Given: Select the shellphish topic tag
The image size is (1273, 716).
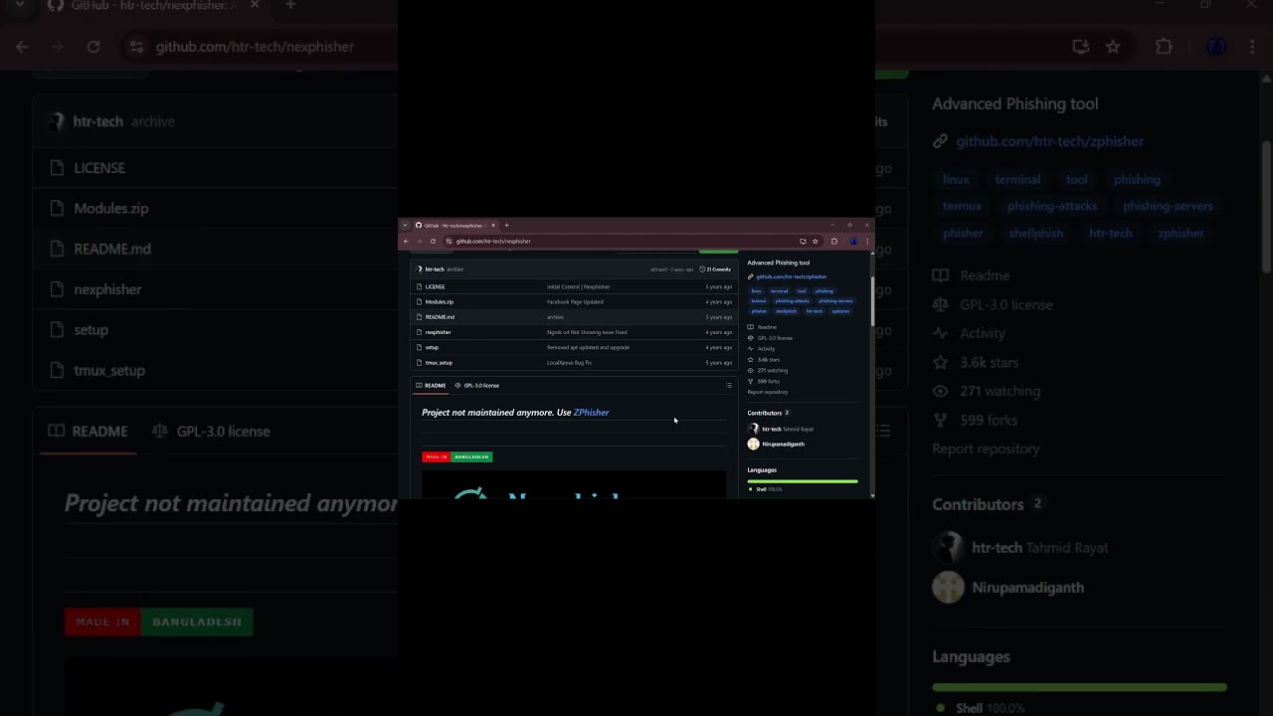Looking at the screenshot, I should pos(787,311).
